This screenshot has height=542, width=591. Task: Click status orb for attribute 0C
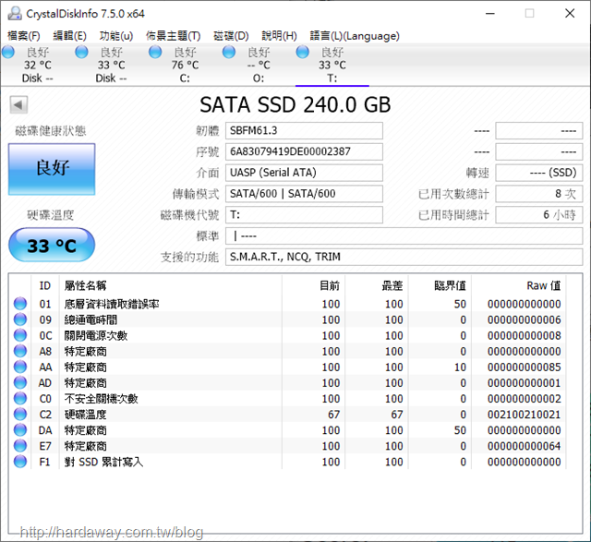[20, 335]
